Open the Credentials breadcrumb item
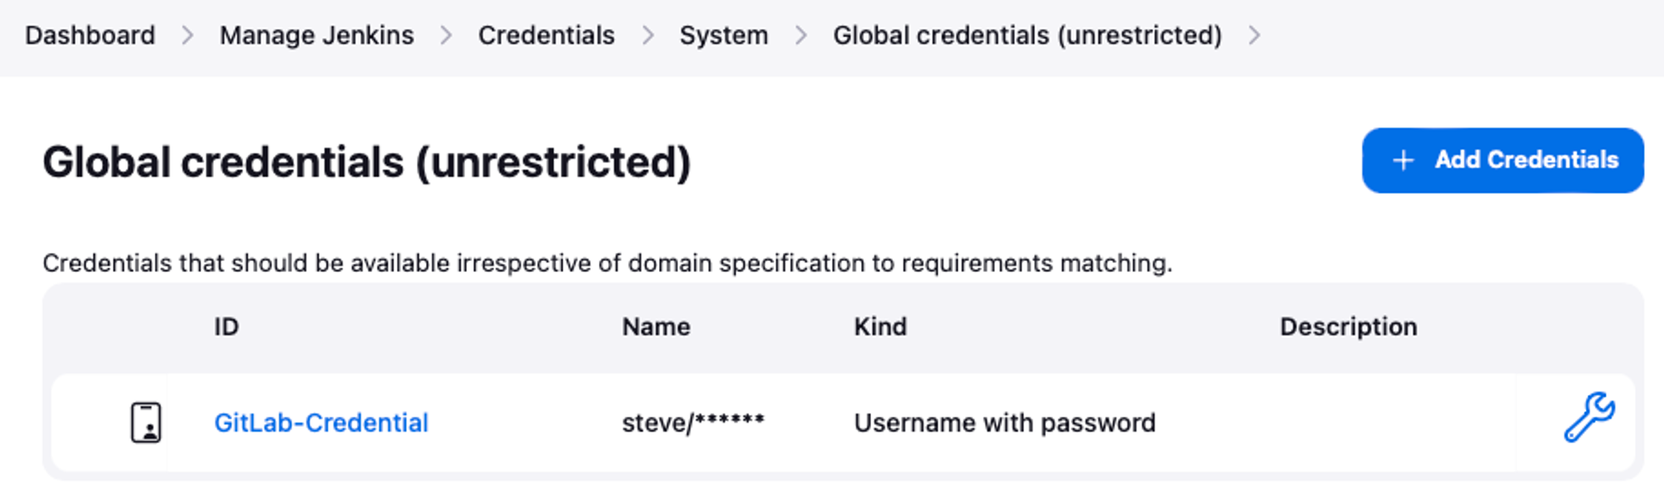The height and width of the screenshot is (499, 1664). [x=546, y=36]
